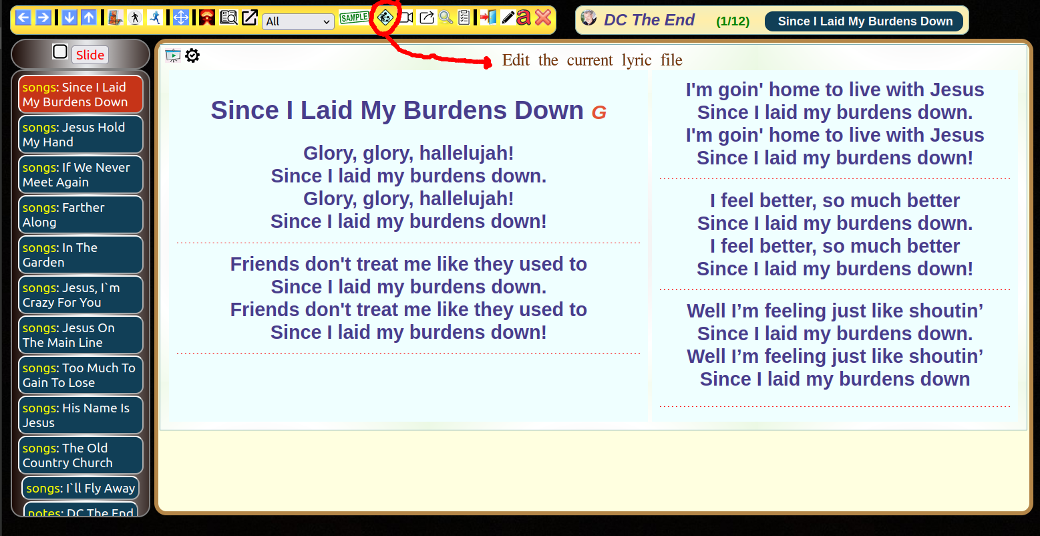Open Too Much To Gain To Lose song
This screenshot has width=1040, height=536.
tap(80, 376)
